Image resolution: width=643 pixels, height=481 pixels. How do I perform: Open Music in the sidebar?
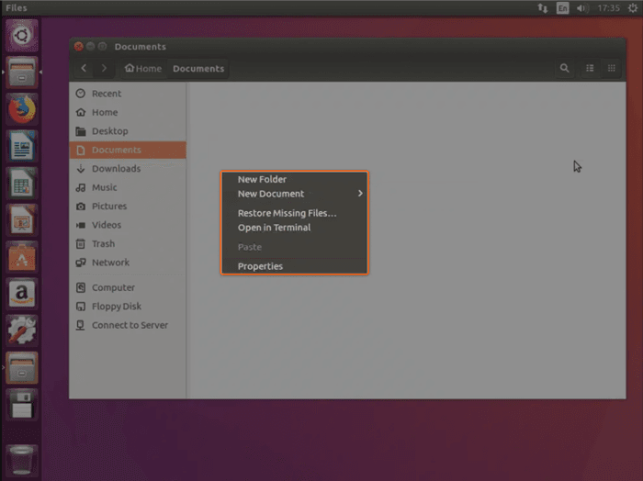click(128, 187)
